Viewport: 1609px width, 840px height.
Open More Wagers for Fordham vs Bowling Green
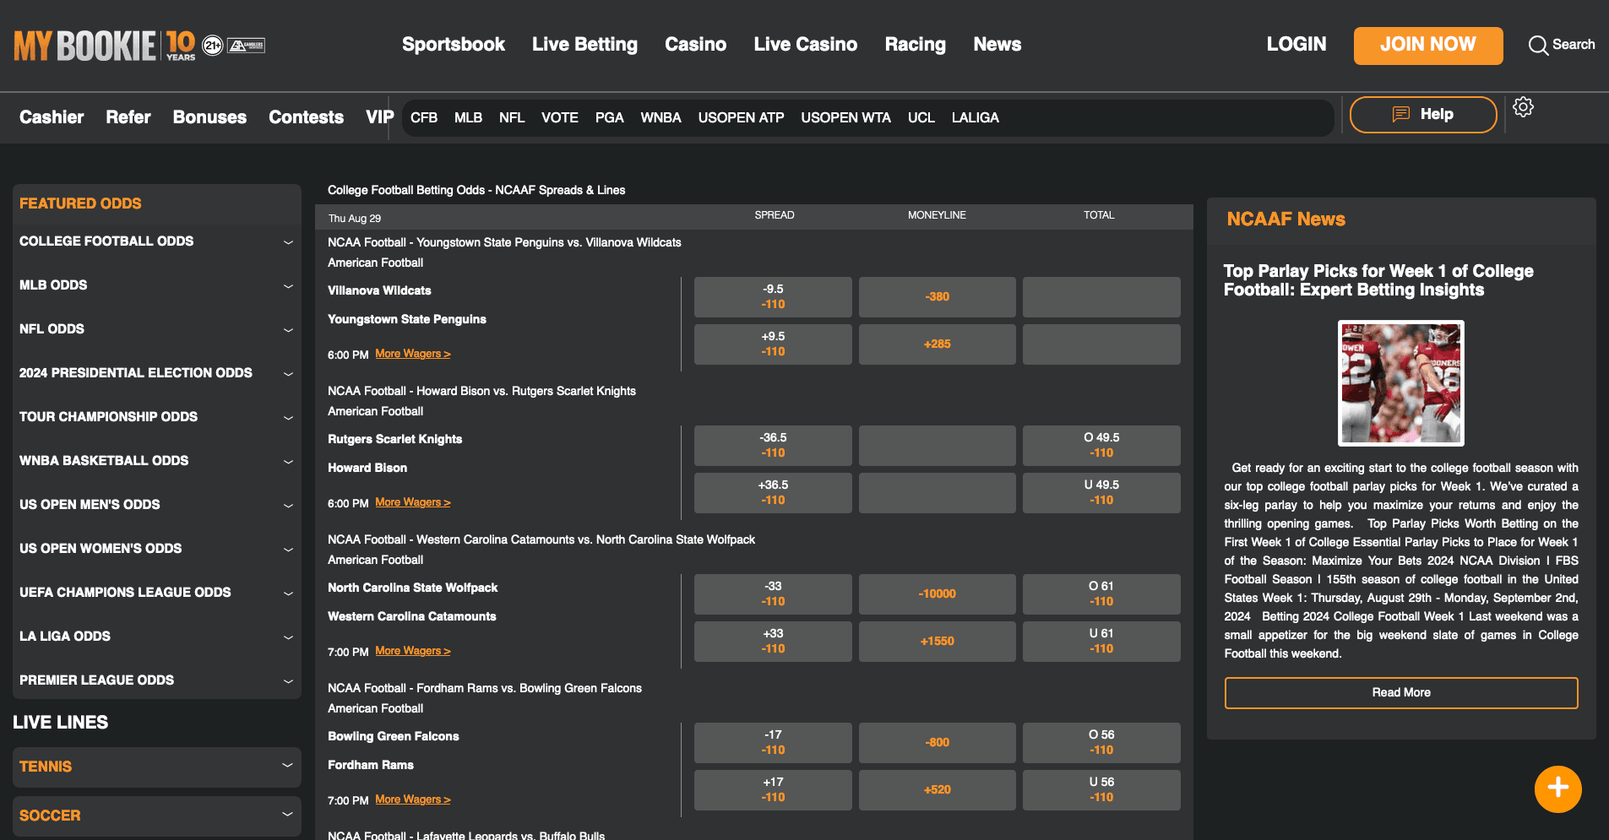[413, 799]
